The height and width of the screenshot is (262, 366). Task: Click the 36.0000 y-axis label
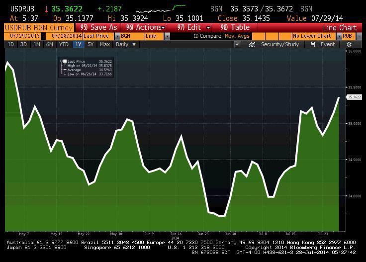point(355,51)
